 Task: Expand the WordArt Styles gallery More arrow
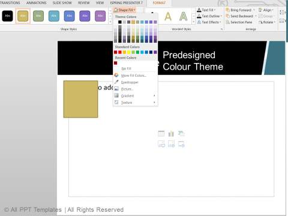[193, 22]
